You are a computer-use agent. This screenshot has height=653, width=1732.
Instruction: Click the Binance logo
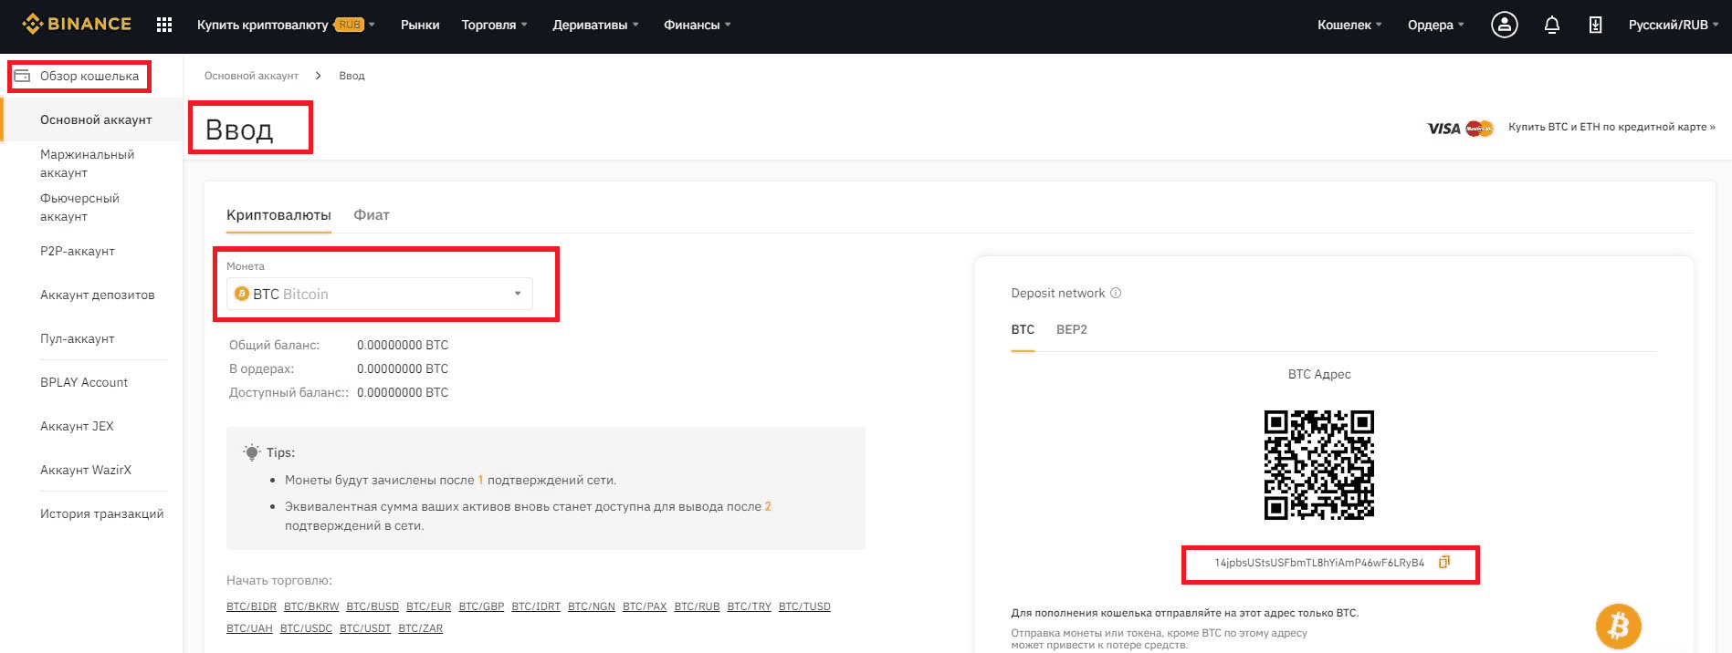click(77, 25)
